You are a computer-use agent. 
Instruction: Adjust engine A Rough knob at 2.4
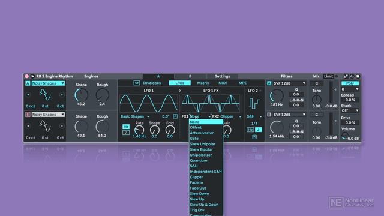coord(103,95)
